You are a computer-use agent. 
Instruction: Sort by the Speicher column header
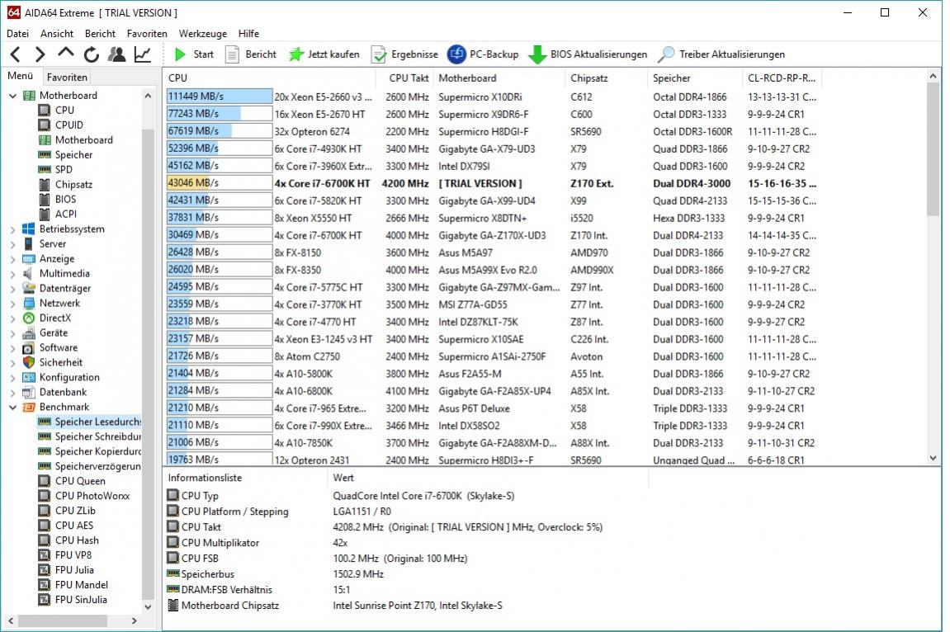click(x=694, y=78)
